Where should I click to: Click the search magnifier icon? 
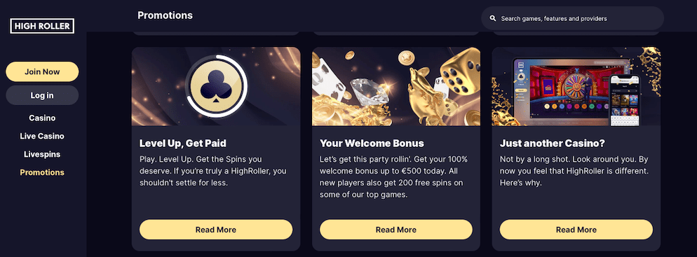492,19
